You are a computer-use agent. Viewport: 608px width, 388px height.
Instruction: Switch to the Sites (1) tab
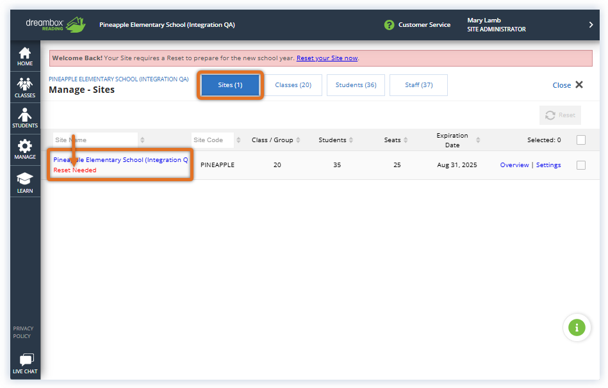tap(230, 85)
